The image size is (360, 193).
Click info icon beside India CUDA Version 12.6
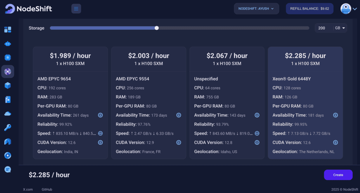tap(100, 143)
